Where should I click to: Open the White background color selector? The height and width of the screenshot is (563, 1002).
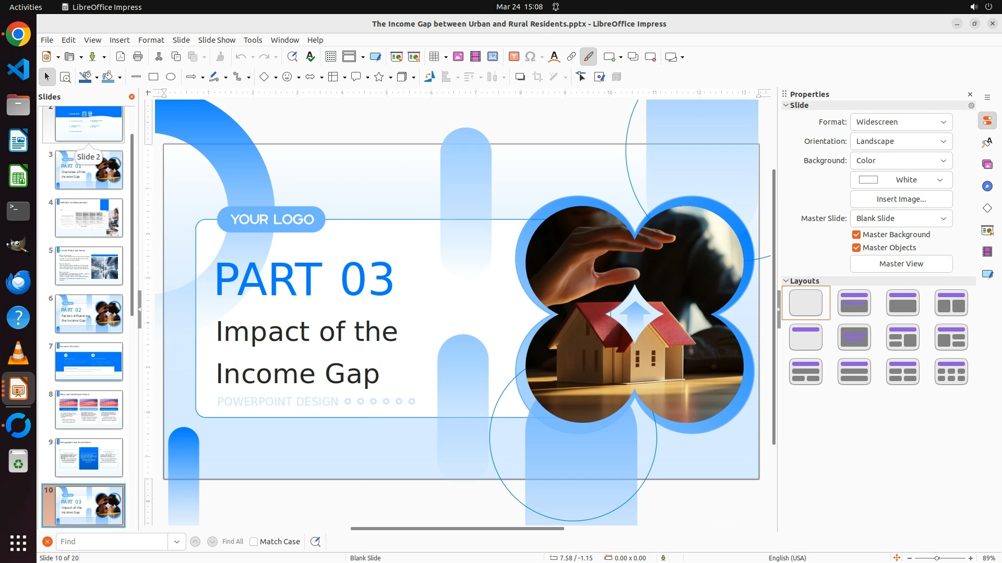(x=901, y=180)
